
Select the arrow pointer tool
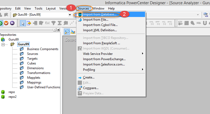23,23
